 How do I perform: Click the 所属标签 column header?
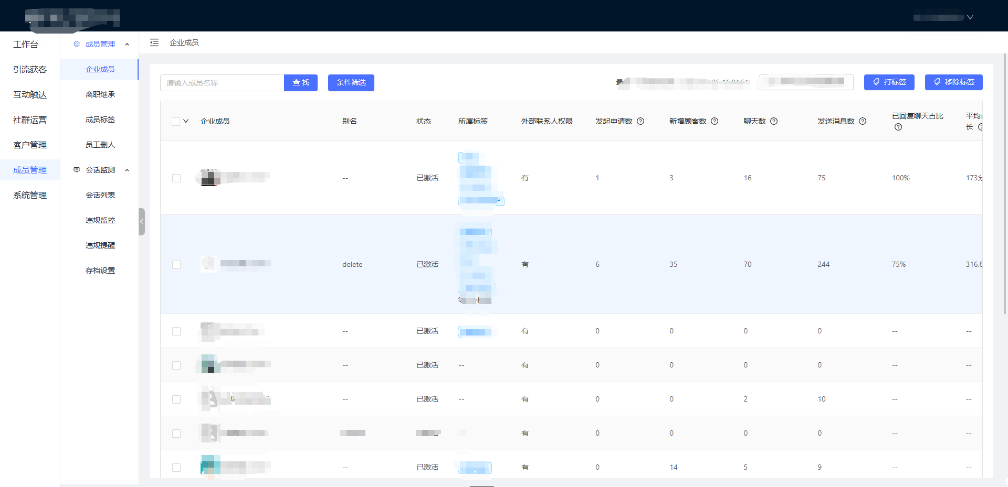(x=472, y=121)
